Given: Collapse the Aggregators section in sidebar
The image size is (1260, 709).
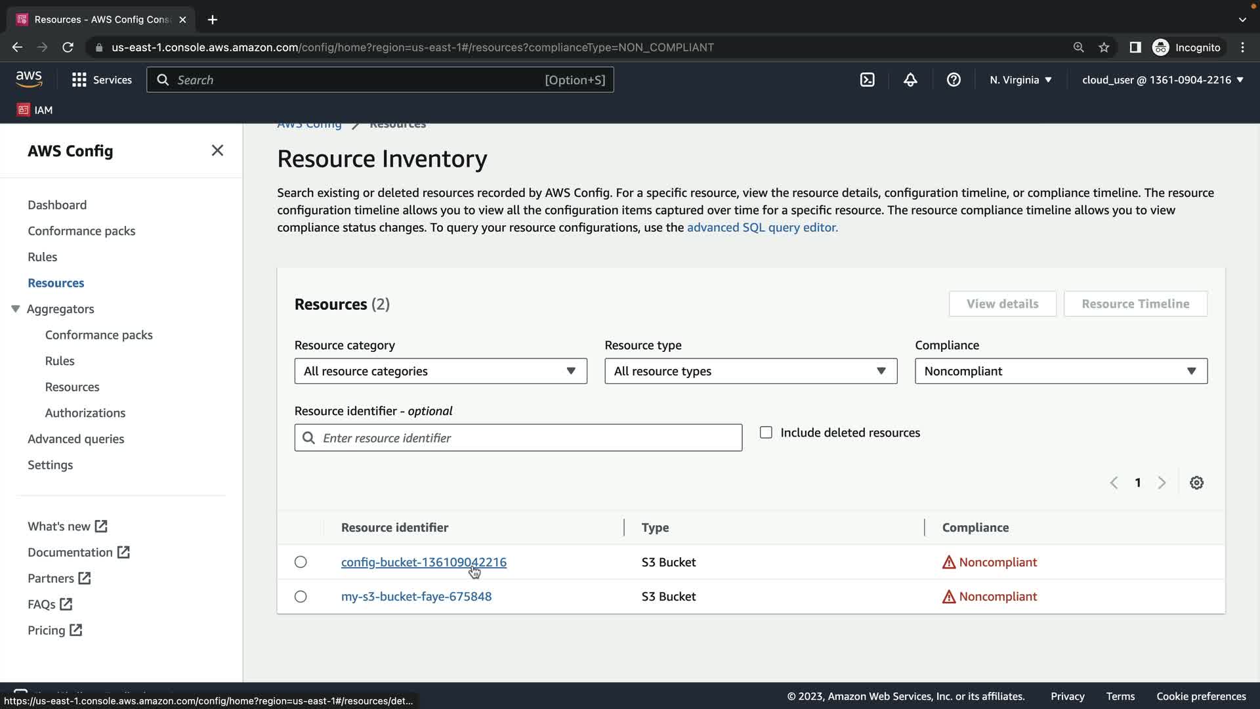Looking at the screenshot, I should click(x=16, y=309).
